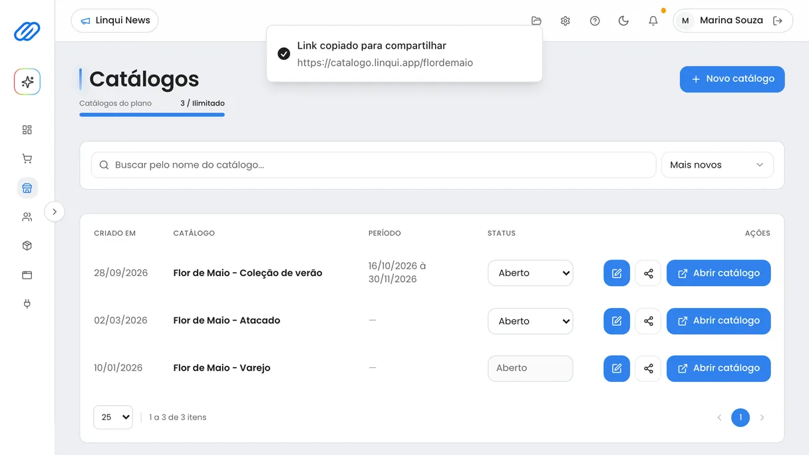
Task: Click the date 02/03/2026
Action: coord(120,321)
